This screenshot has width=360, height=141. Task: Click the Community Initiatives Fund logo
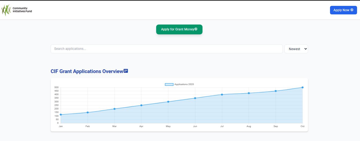click(17, 10)
